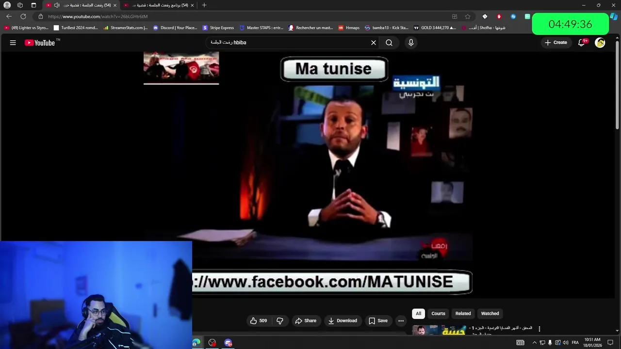
Task: Reload the page with refresh icon
Action: click(x=23, y=16)
